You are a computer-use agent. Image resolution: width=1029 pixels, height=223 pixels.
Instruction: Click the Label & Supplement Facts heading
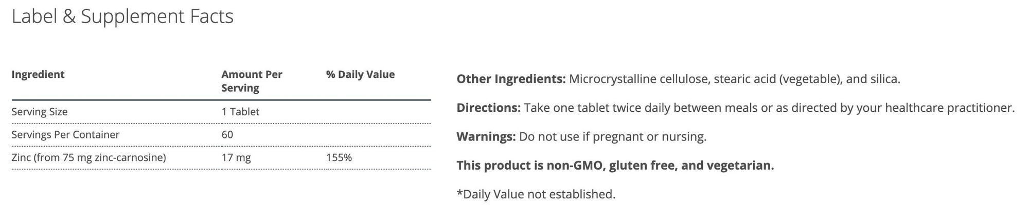tap(122, 16)
